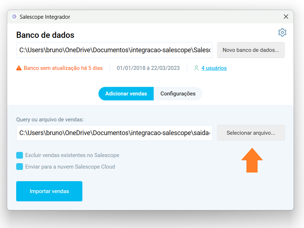The width and height of the screenshot is (304, 228).
Task: Toggle Excluir vendas existentes no Salescope checkbox
Action: 19,155
